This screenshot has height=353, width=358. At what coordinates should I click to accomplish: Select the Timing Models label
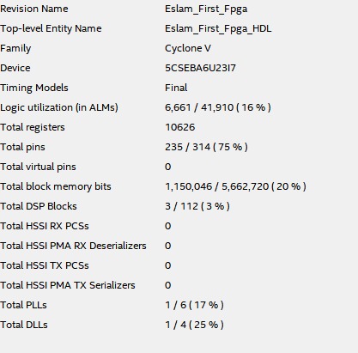click(x=34, y=88)
